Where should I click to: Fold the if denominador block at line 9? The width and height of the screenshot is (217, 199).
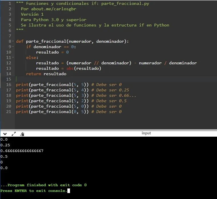13,47
